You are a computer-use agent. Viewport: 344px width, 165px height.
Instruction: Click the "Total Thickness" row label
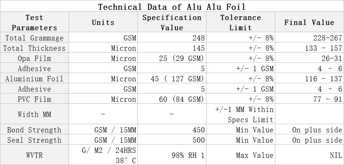coord(34,48)
